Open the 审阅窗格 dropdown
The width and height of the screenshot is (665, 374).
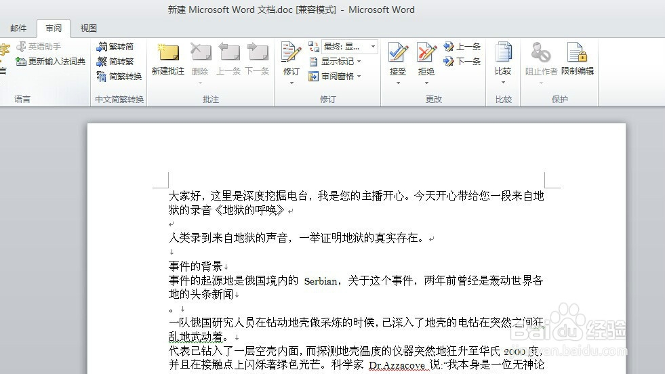click(335, 77)
